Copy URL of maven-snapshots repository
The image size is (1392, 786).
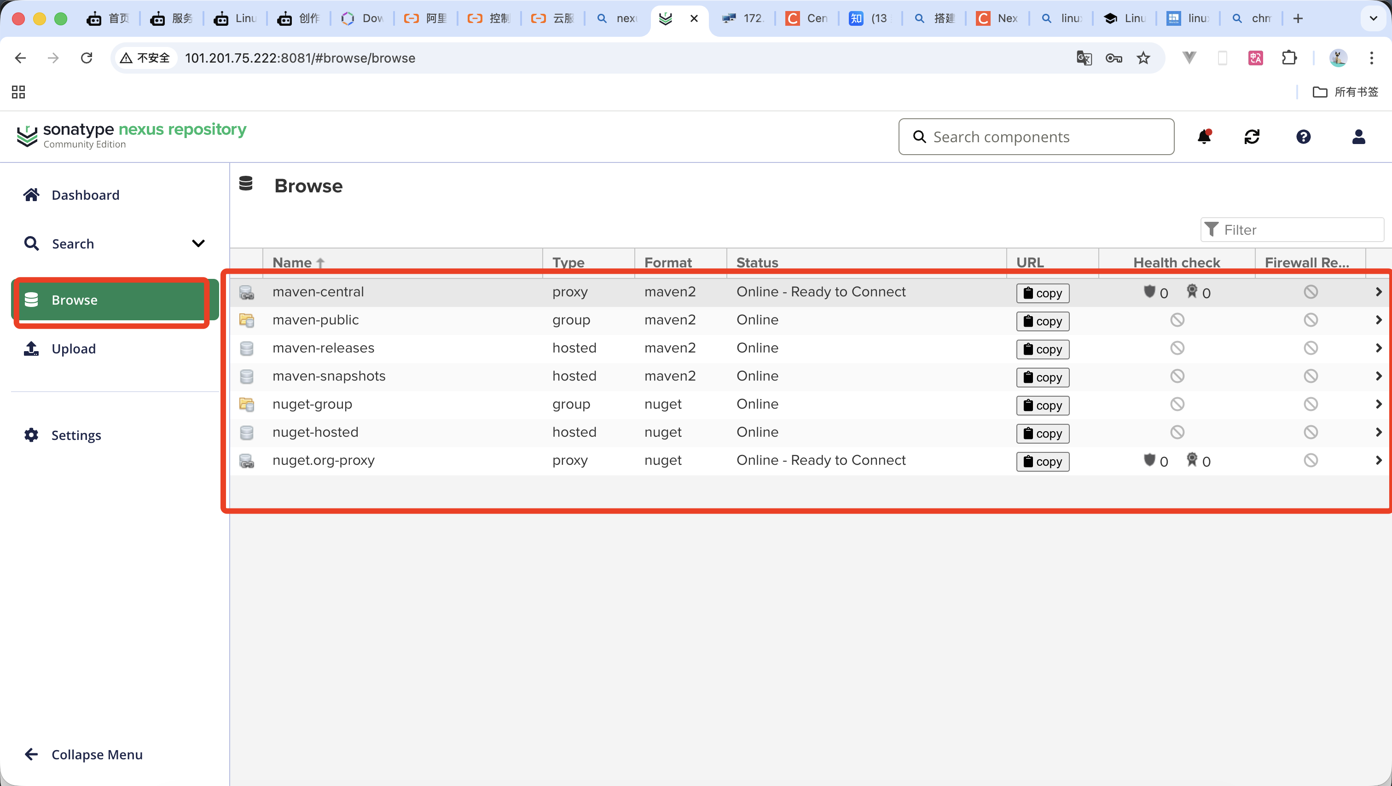point(1042,377)
